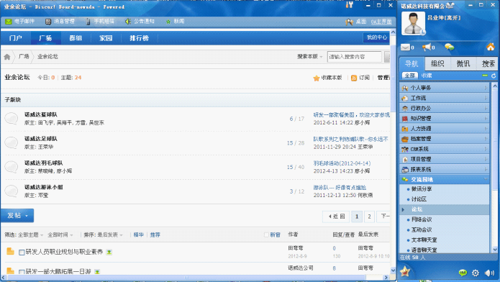
Task: Open 新闻 news star icon
Action: (168, 22)
